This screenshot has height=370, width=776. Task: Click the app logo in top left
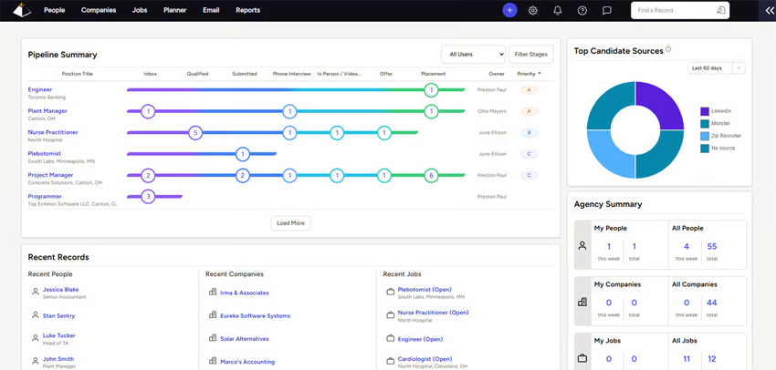[20, 10]
